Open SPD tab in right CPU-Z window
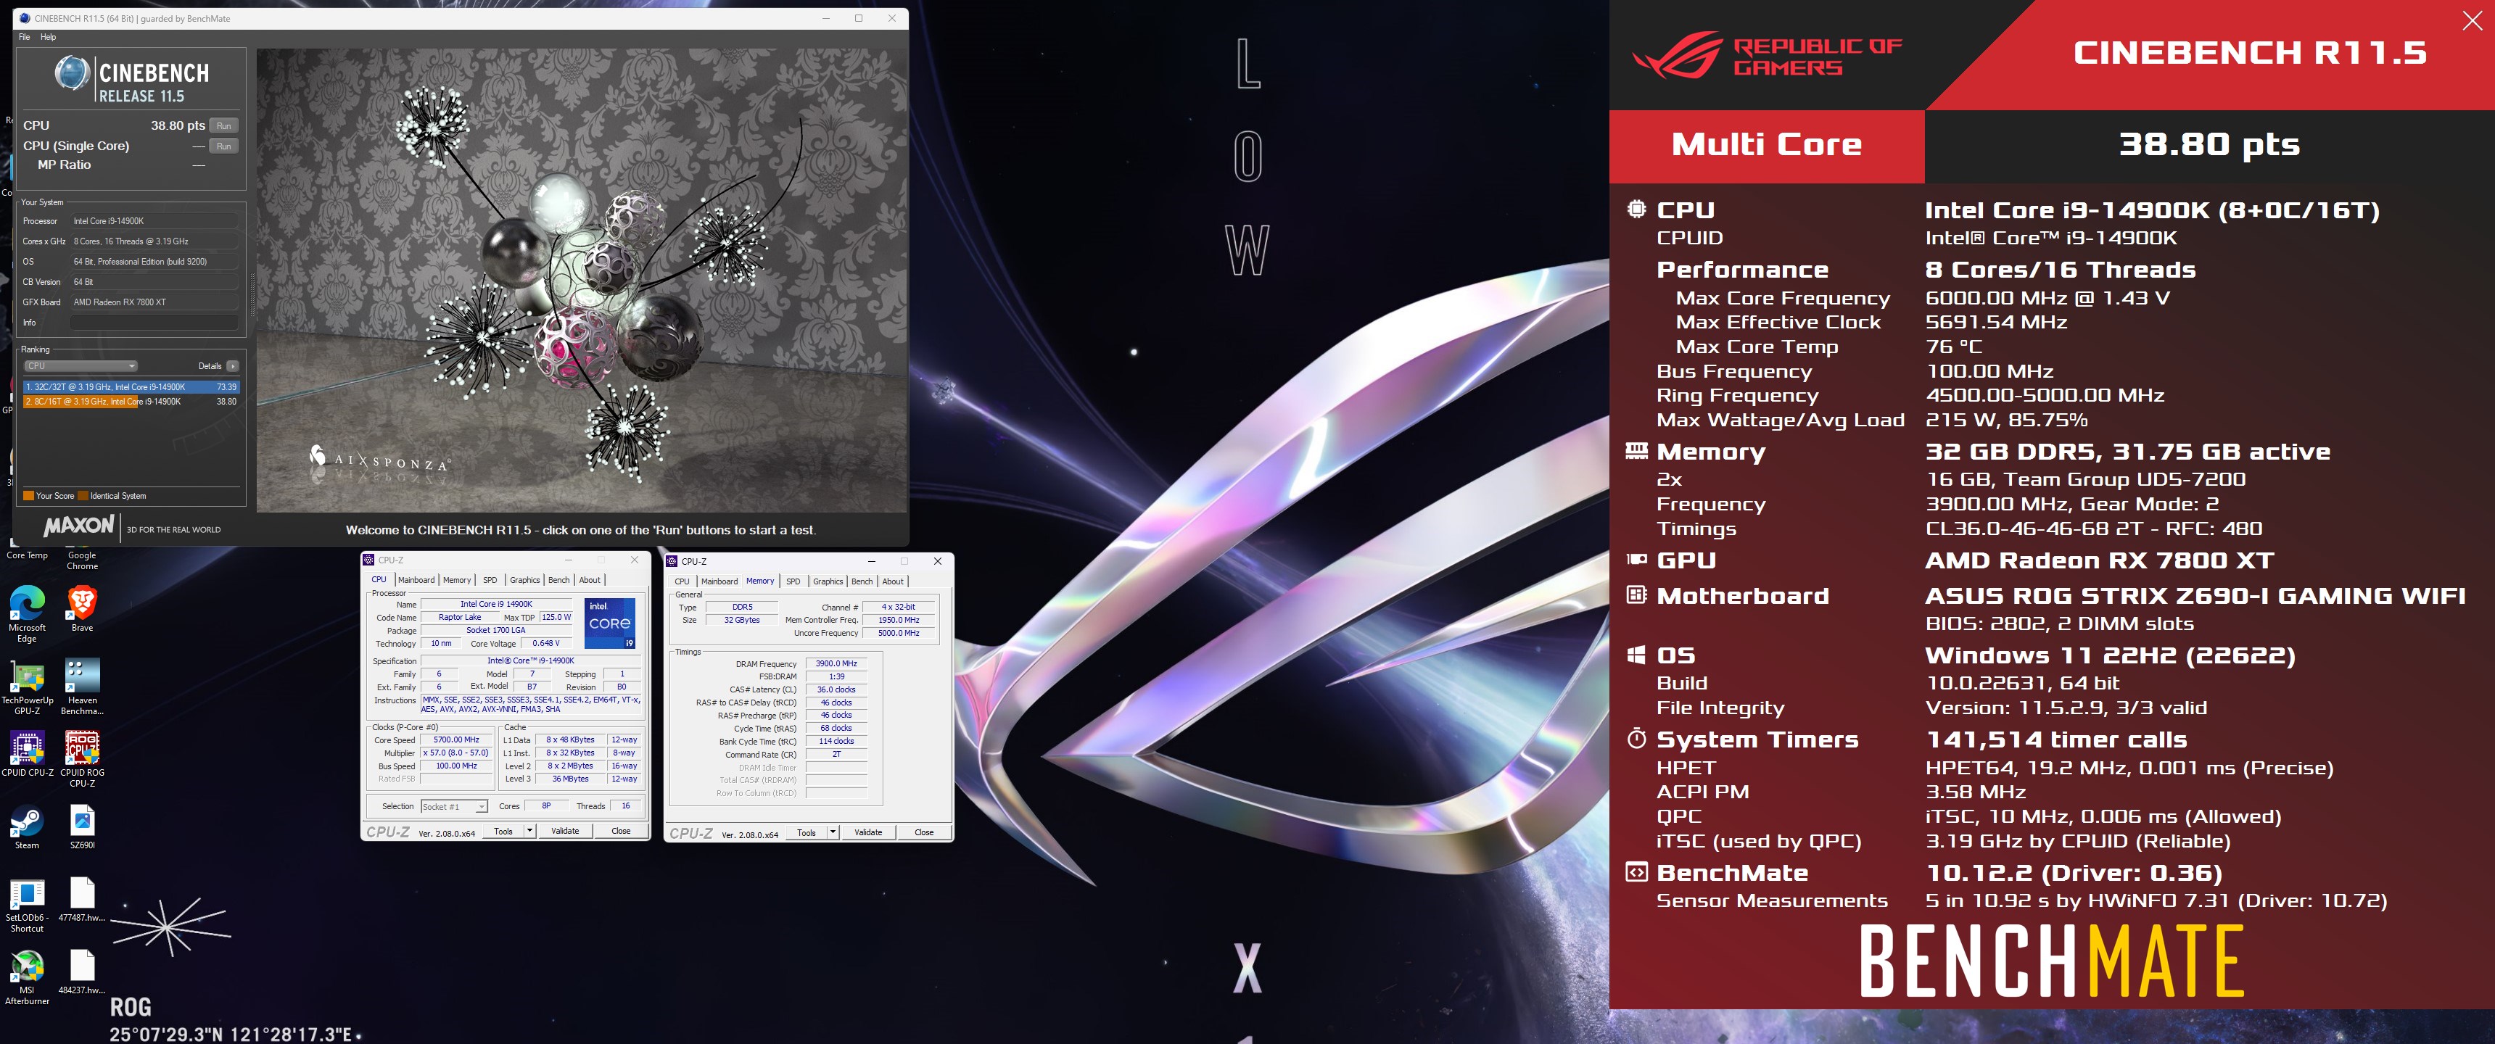Viewport: 2495px width, 1044px height. [x=793, y=582]
